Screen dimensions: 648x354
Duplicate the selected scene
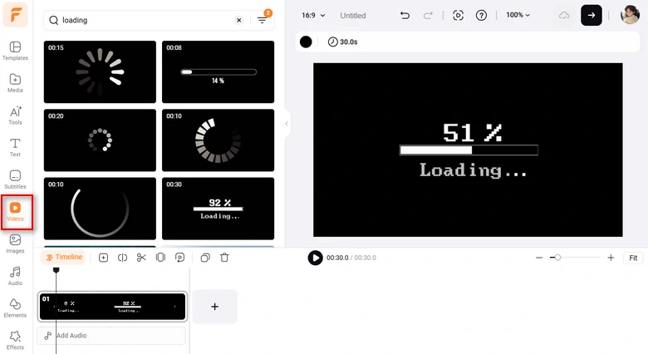coord(205,258)
